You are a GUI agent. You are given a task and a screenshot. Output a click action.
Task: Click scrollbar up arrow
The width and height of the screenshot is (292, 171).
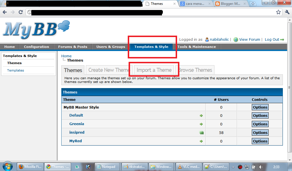tap(290, 20)
